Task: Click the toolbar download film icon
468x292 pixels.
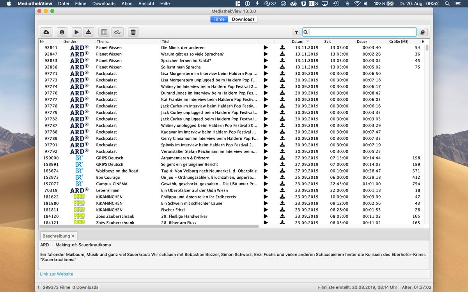Action: tap(89, 32)
